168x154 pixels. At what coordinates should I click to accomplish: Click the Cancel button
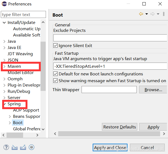[147, 147]
